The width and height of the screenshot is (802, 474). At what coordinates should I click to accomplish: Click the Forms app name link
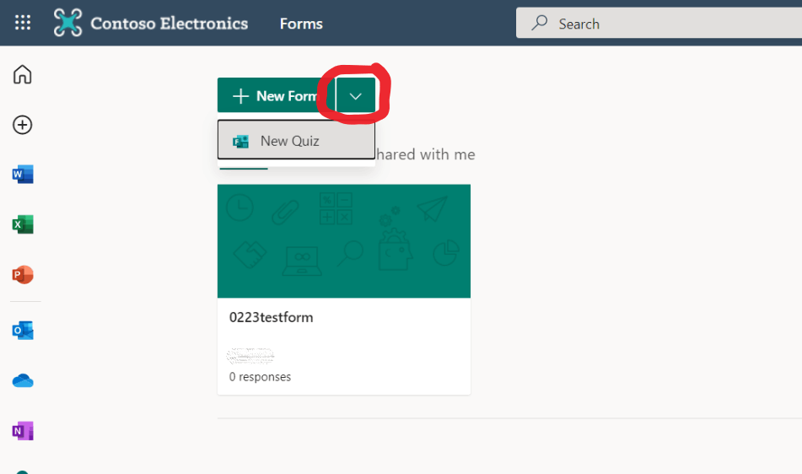click(x=301, y=24)
